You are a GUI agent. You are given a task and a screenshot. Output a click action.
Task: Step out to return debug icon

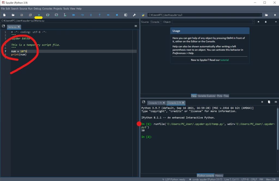(100, 15)
